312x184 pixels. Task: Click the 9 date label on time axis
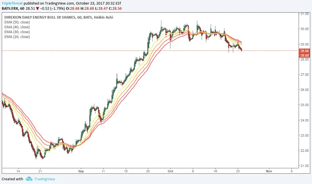coord(193,171)
